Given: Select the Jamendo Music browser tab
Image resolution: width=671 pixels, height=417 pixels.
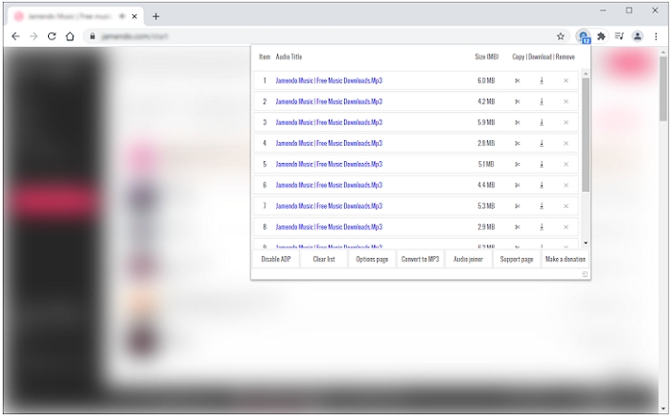Looking at the screenshot, I should click(76, 16).
